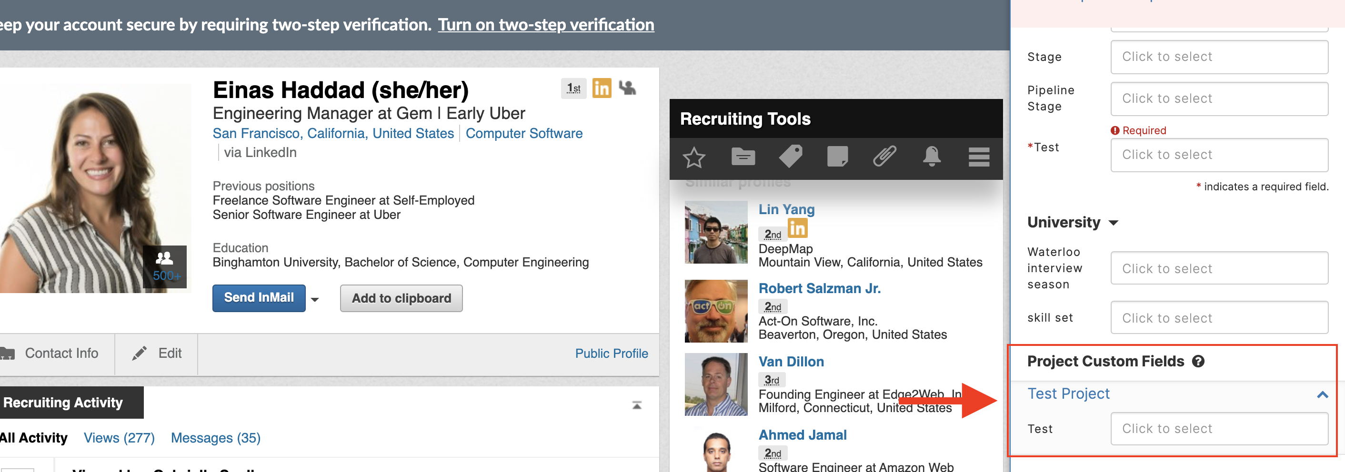This screenshot has height=472, width=1345.
Task: Click San Francisco, California location link
Action: pyautogui.click(x=333, y=133)
